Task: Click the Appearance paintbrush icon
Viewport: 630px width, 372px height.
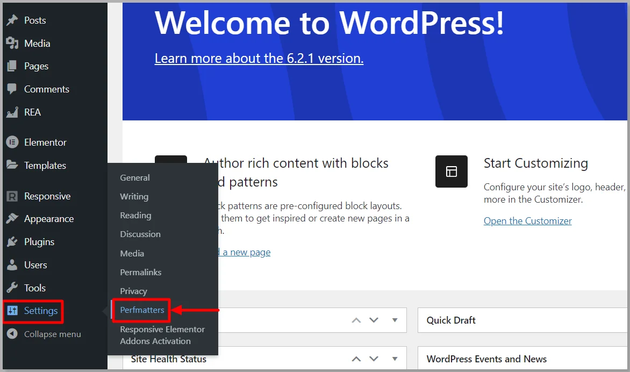Action: 12,219
